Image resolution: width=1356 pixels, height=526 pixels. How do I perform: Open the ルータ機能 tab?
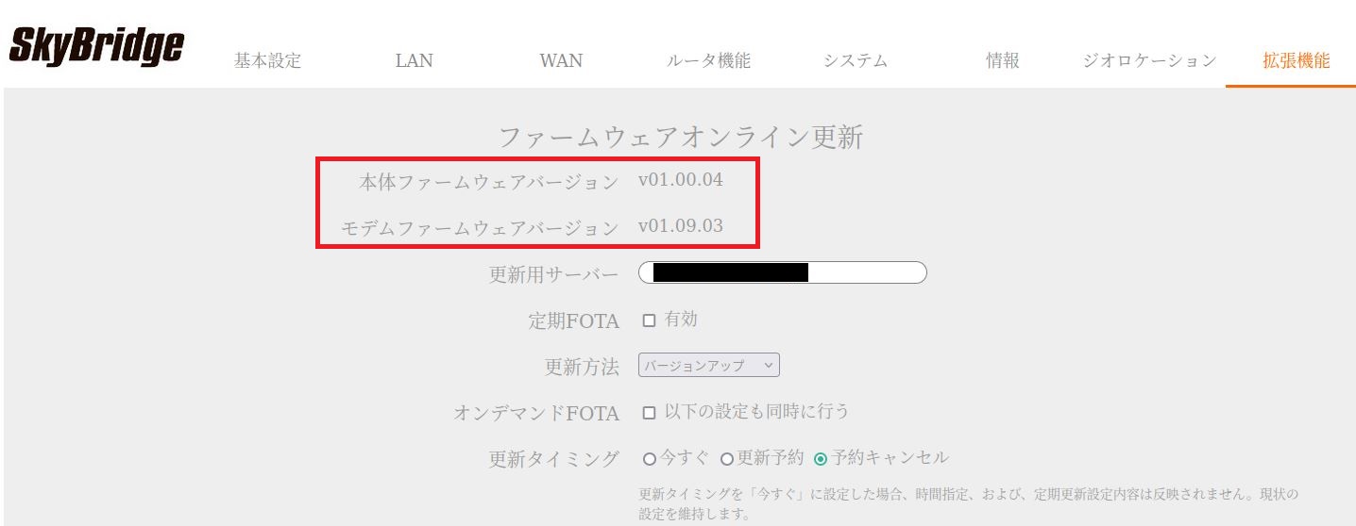click(708, 61)
